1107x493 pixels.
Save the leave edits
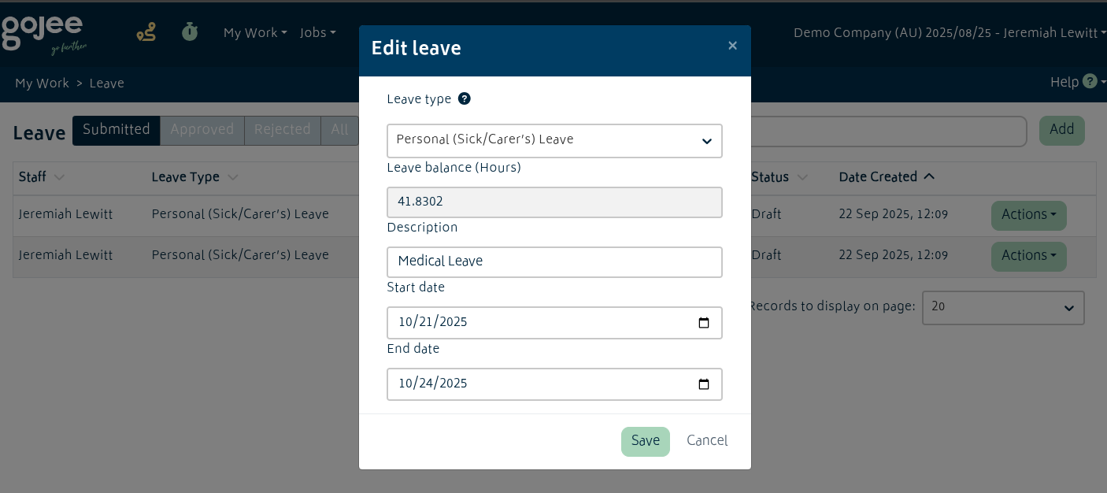coord(645,442)
